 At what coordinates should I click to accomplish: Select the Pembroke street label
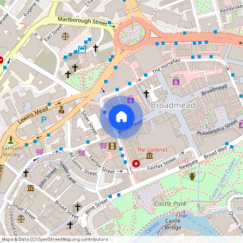231,9
